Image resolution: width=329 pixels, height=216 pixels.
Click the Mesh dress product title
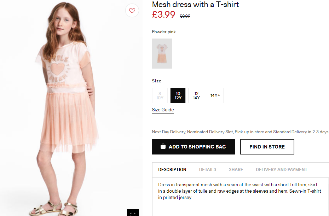click(196, 4)
